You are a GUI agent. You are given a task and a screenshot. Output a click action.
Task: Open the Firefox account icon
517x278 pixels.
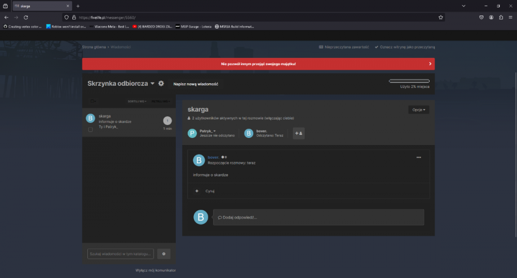click(491, 18)
